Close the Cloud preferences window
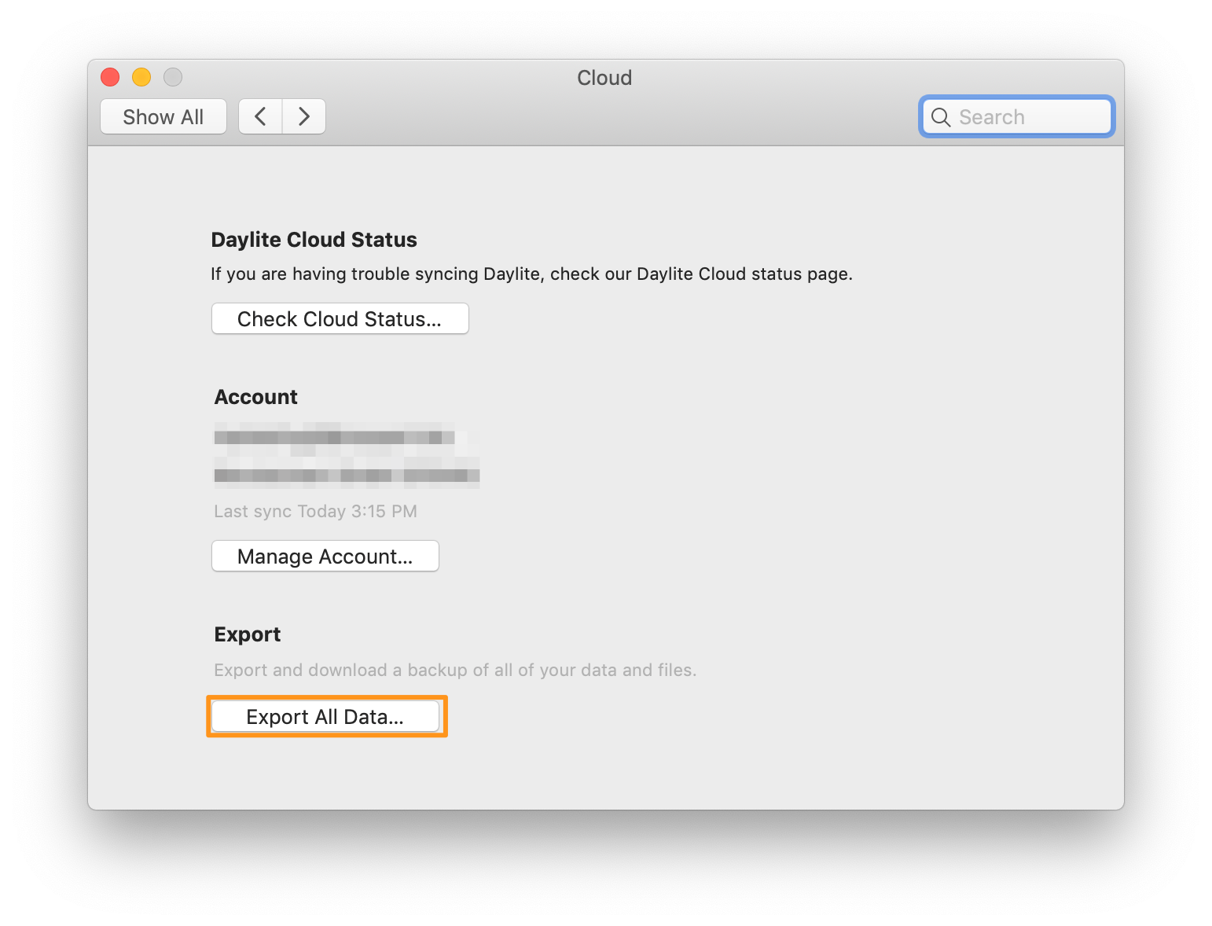 110,77
